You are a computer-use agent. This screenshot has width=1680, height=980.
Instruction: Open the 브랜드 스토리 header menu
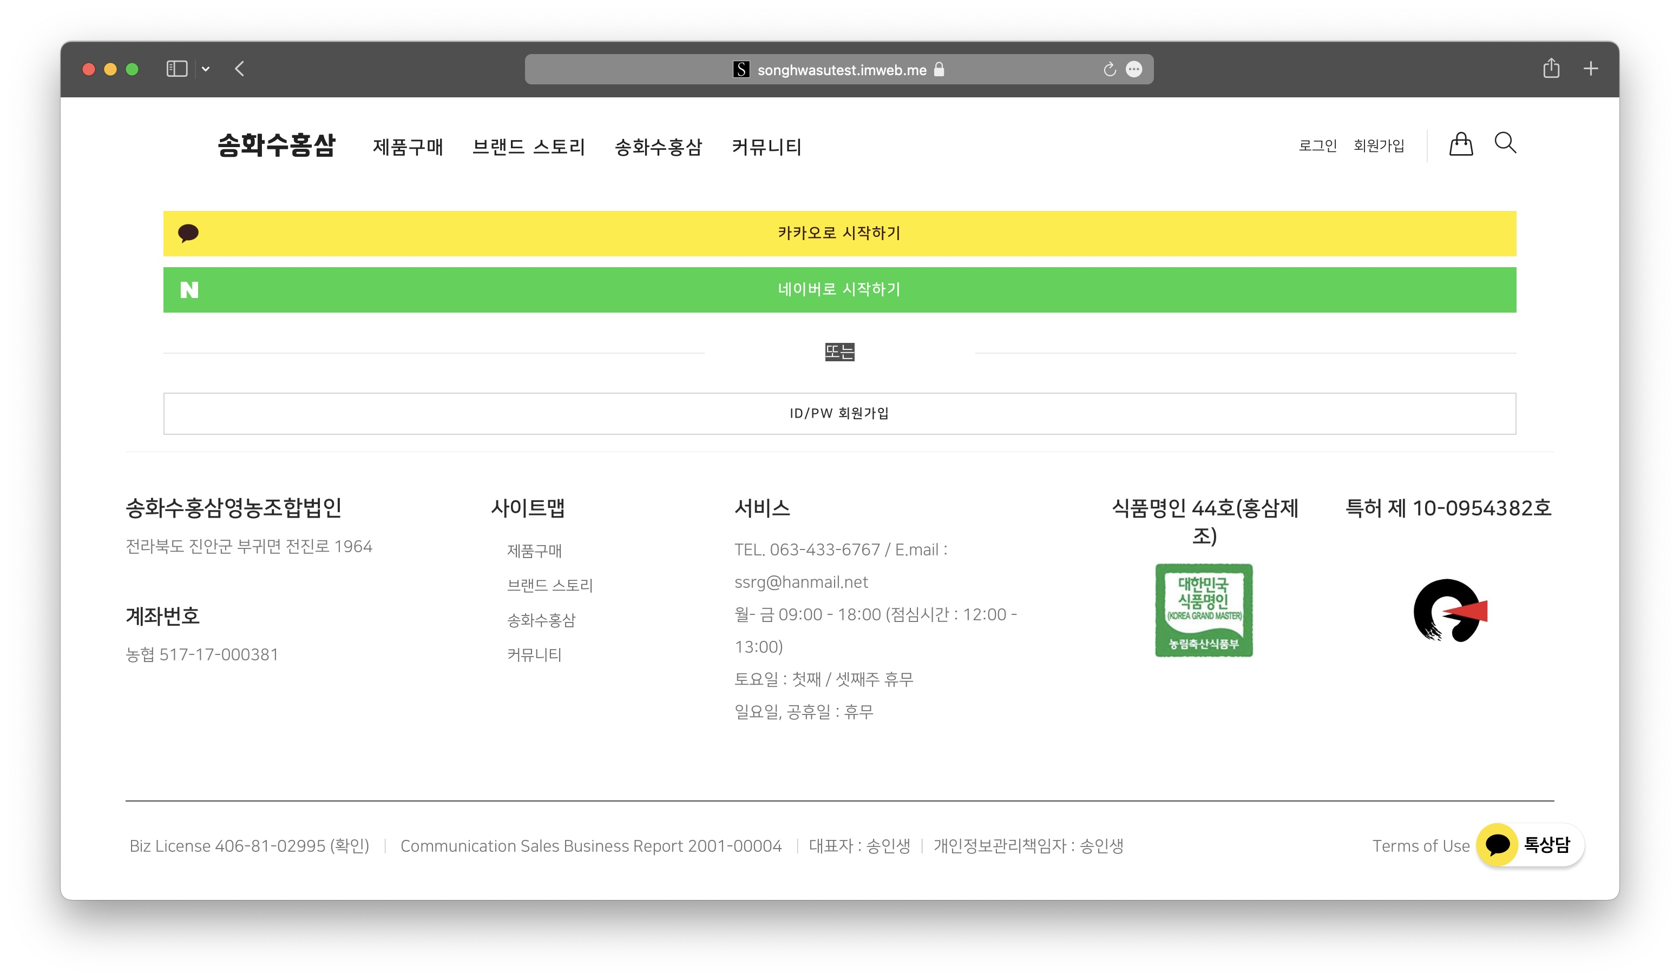tap(529, 147)
